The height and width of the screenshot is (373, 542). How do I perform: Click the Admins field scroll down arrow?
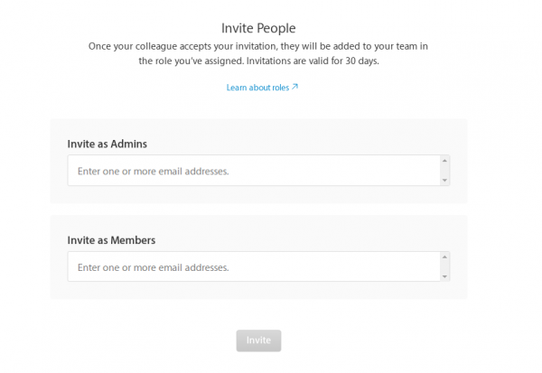[x=444, y=180]
